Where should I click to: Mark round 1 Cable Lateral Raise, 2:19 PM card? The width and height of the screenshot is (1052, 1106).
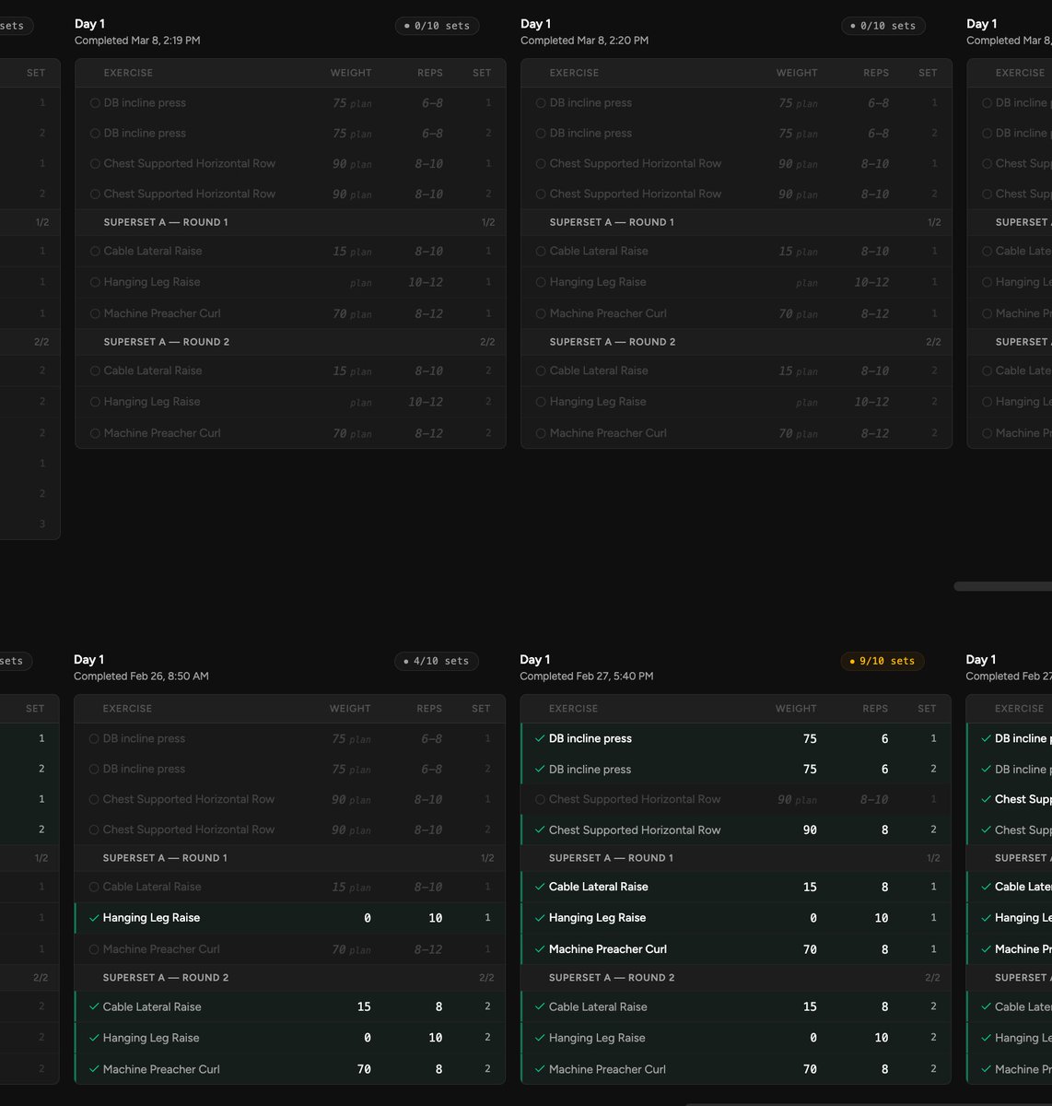(95, 252)
